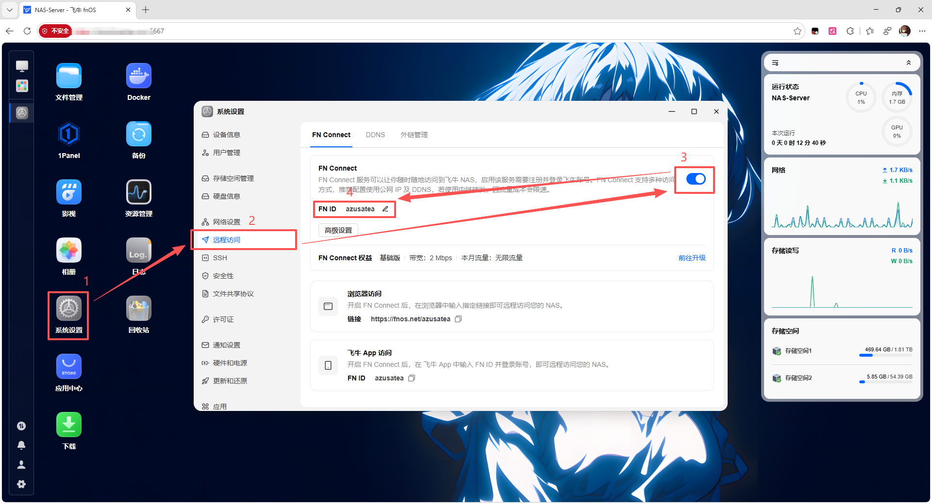This screenshot has height=504, width=932.
Task: Click the 前往升级 upgrade link
Action: point(692,258)
